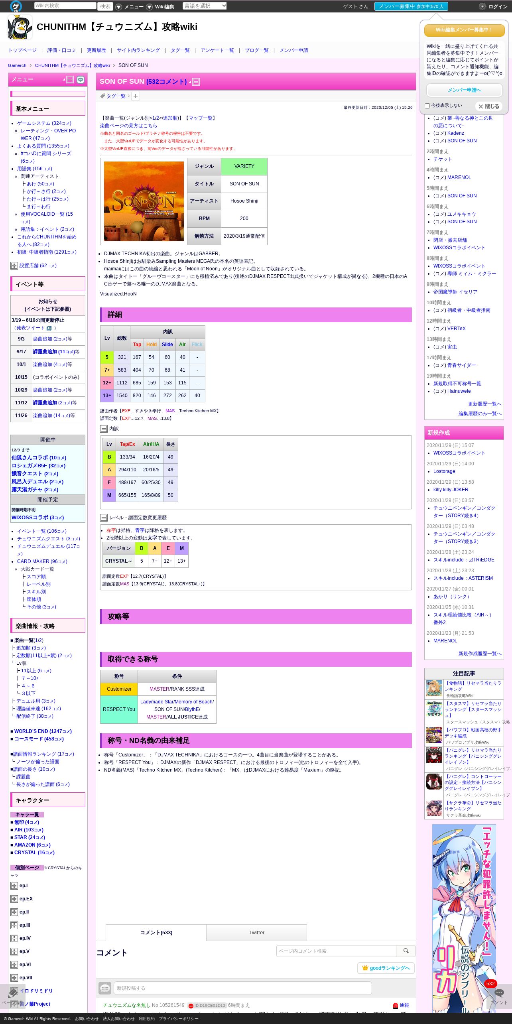Open the SON OF SUN jacket image
Image resolution: width=512 pixels, height=1024 pixels.
[144, 201]
